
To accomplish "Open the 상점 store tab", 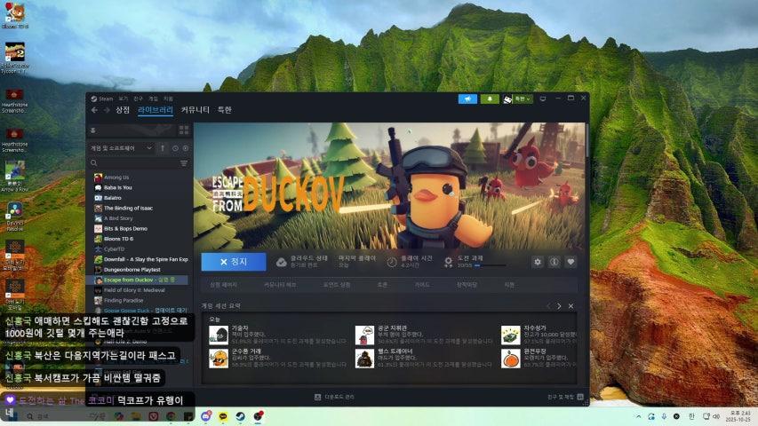I will pos(122,110).
